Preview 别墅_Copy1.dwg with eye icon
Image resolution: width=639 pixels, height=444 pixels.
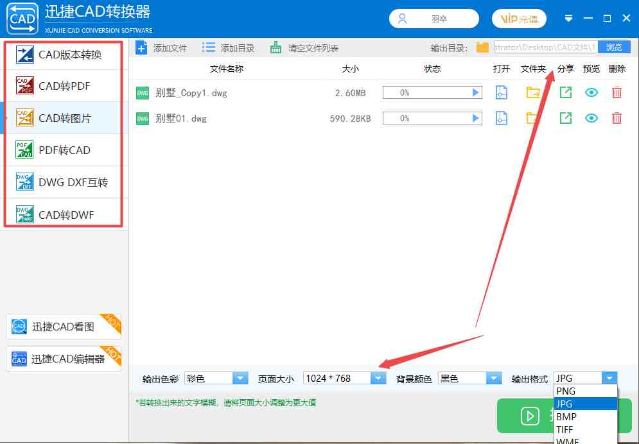pyautogui.click(x=591, y=93)
